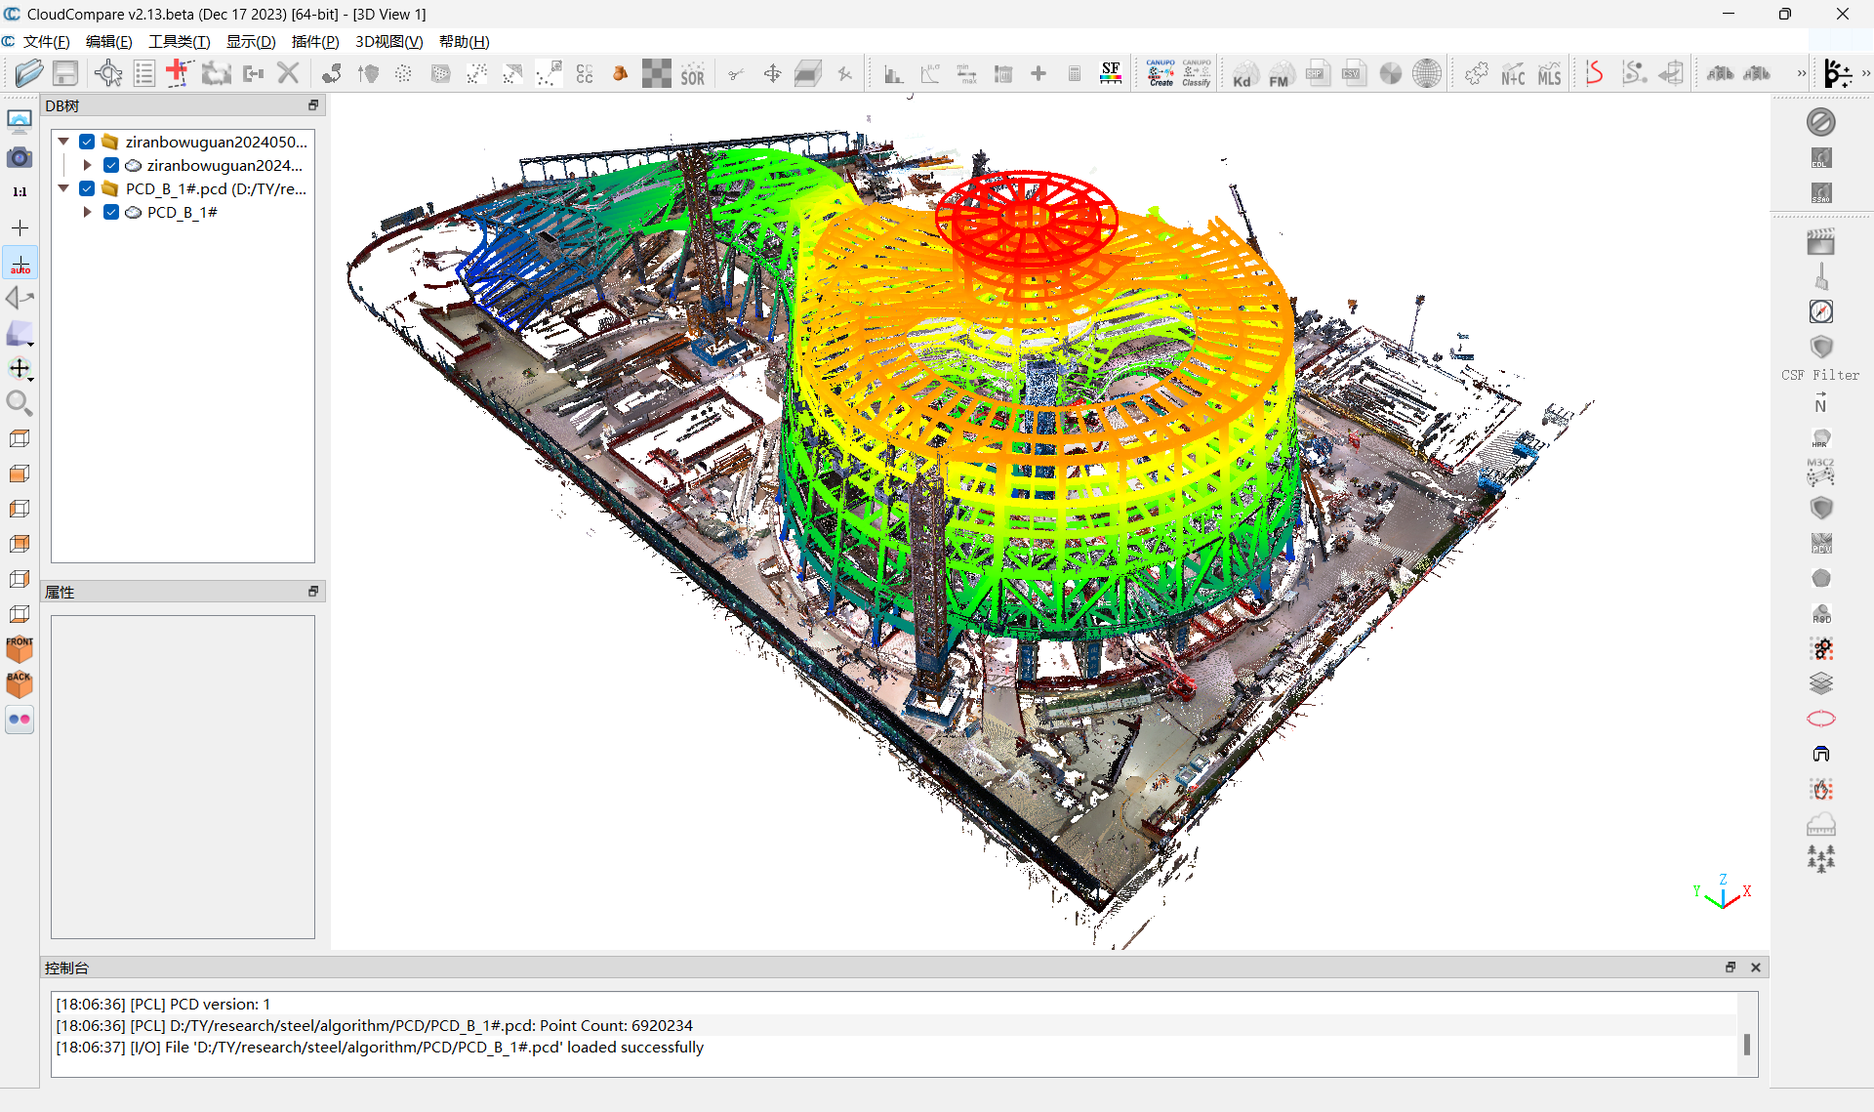Screen dimensions: 1874x1112
Task: Close the 控制台 console panel
Action: 1755,968
